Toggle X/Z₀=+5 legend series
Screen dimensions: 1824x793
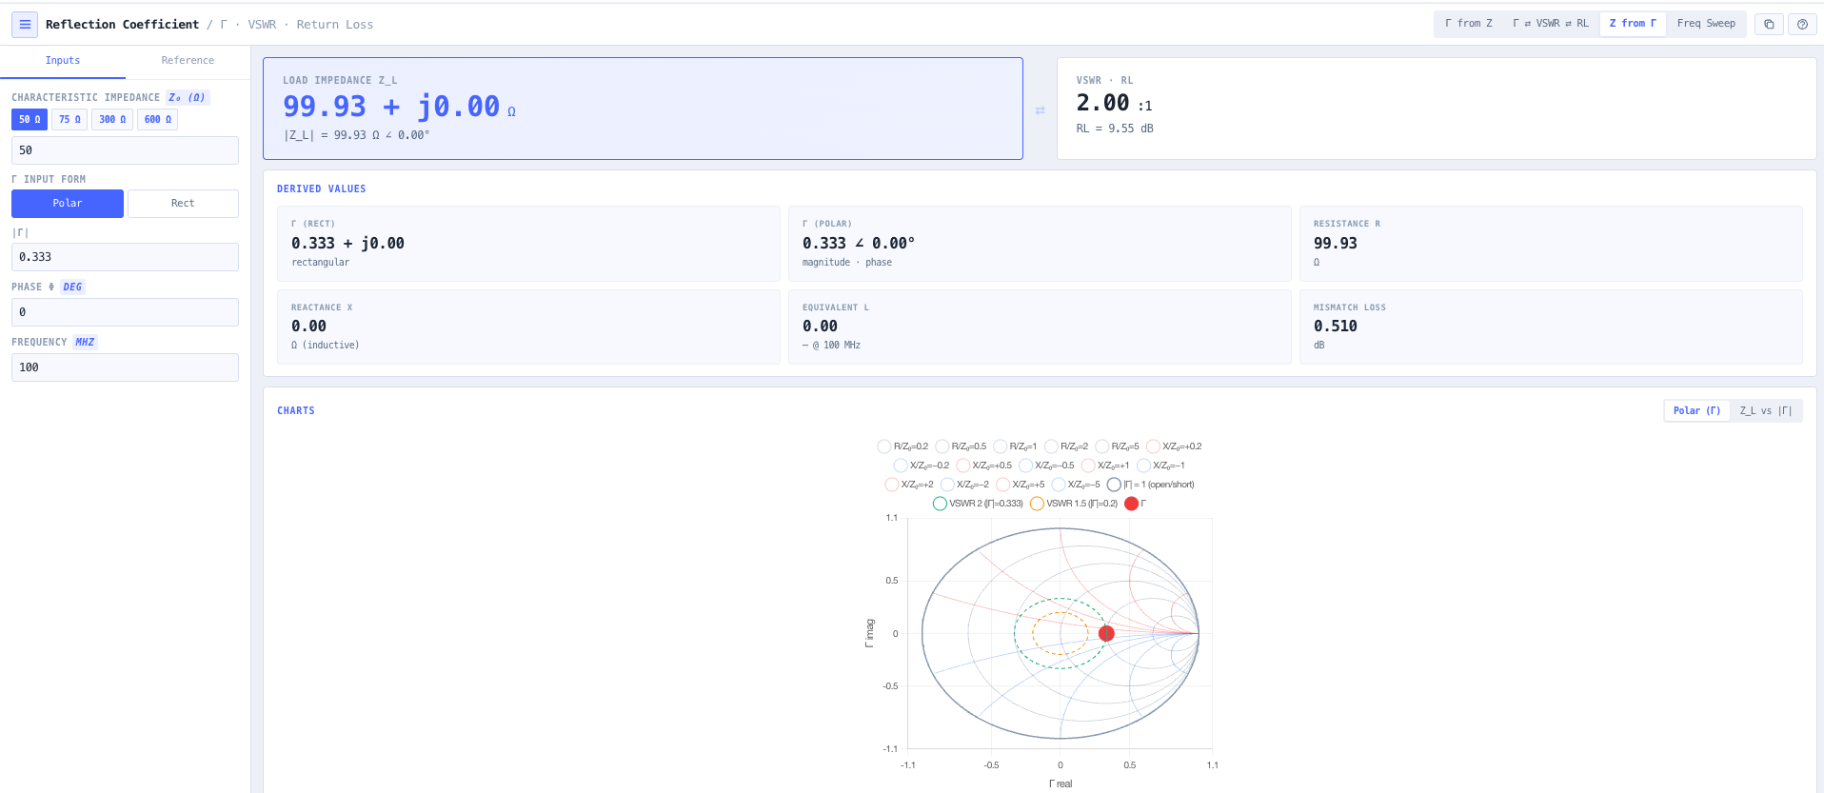tap(1021, 485)
